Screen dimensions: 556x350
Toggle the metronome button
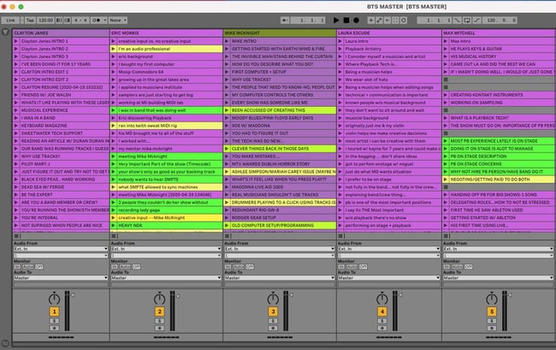(x=97, y=21)
